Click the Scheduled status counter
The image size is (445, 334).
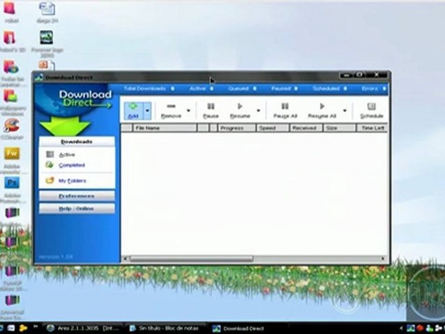[x=330, y=89]
